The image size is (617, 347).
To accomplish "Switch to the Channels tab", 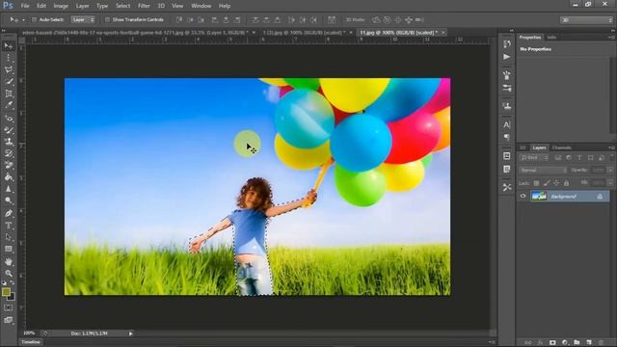I will tap(561, 147).
